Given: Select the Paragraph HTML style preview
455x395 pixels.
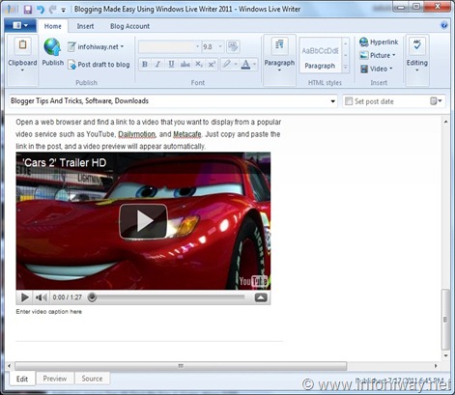Looking at the screenshot, I should (320, 55).
